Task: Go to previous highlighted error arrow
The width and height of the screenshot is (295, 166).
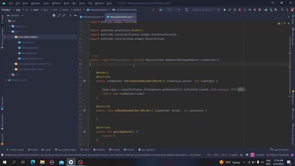Action: 285,24
